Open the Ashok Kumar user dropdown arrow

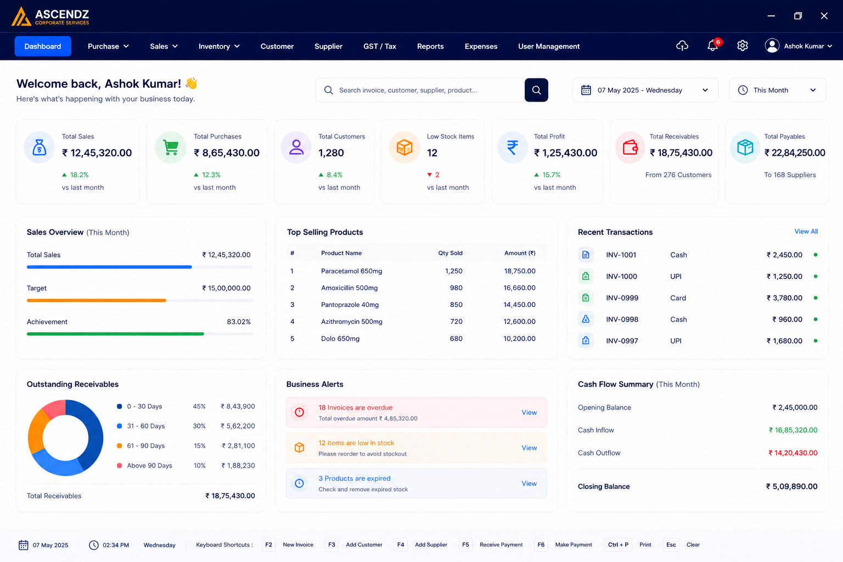[830, 46]
